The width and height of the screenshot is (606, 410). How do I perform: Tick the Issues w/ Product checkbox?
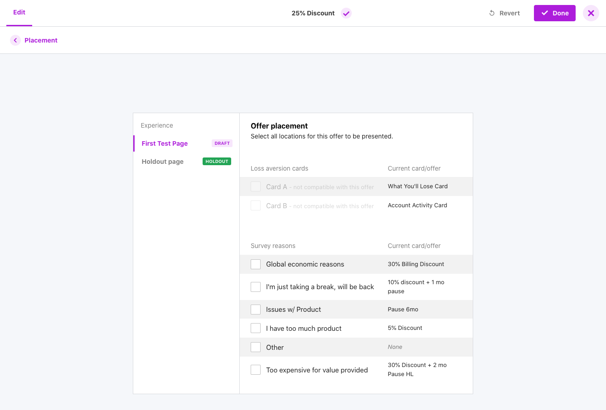coord(256,310)
